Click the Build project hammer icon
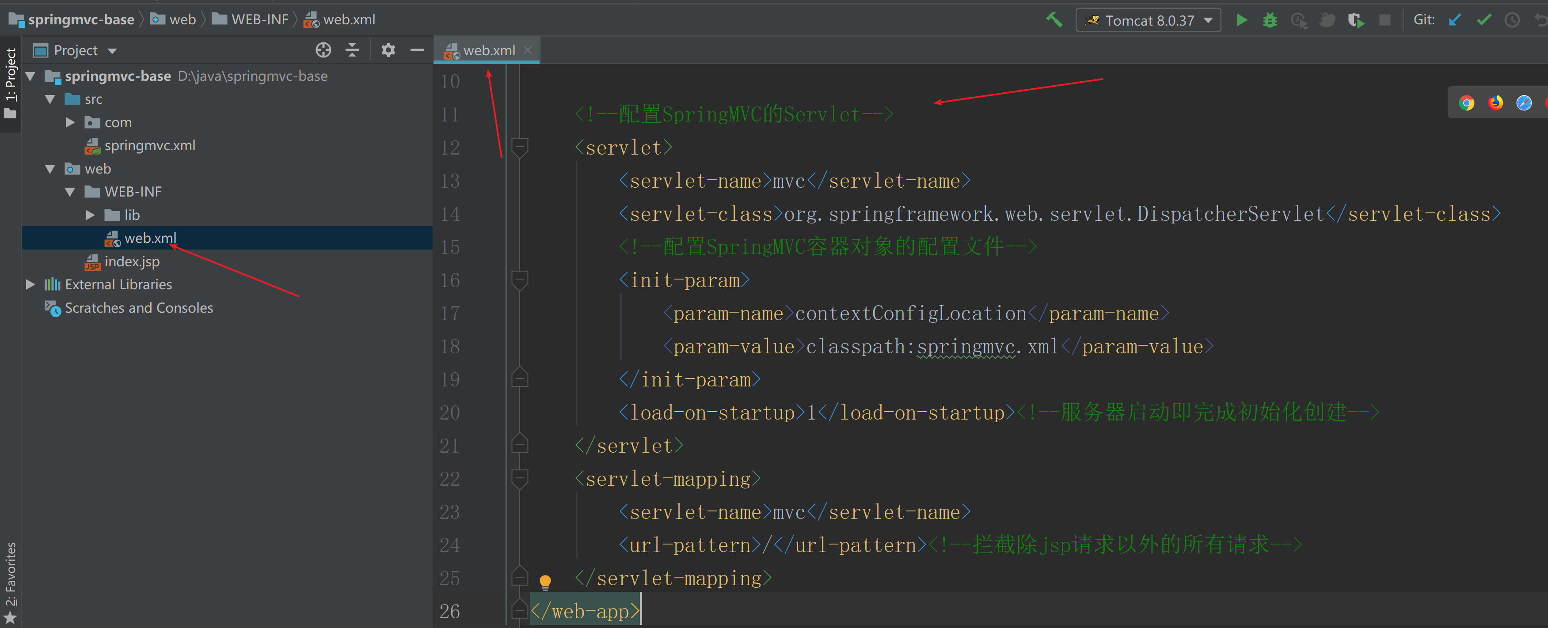The width and height of the screenshot is (1548, 628). coord(1054,20)
